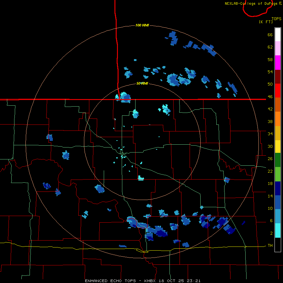Viewport: 283px width, 283px height.
Task: Click the 14 value on the scale
Action: pos(270,196)
